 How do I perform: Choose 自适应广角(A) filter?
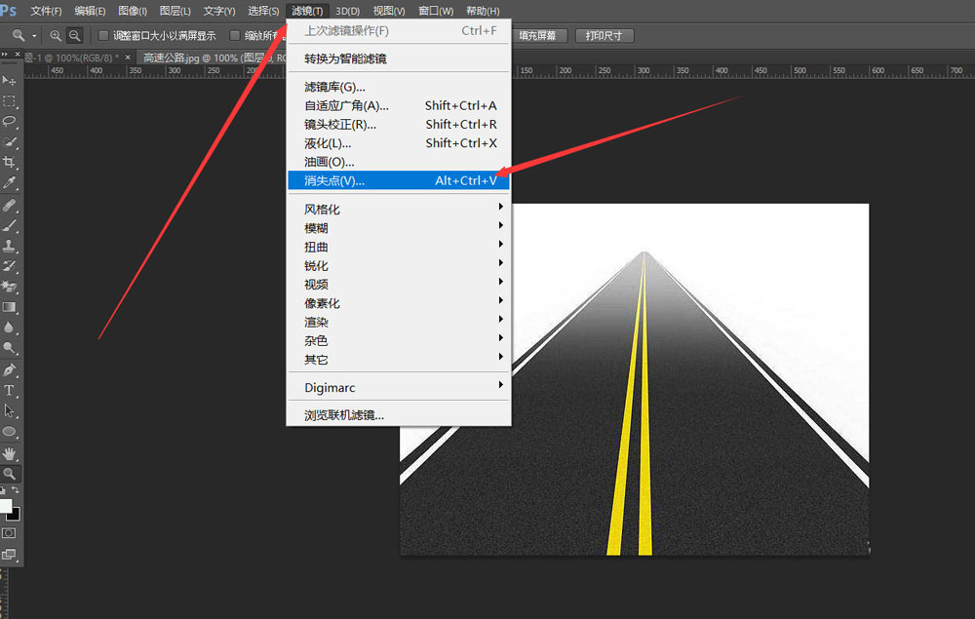tap(399, 105)
